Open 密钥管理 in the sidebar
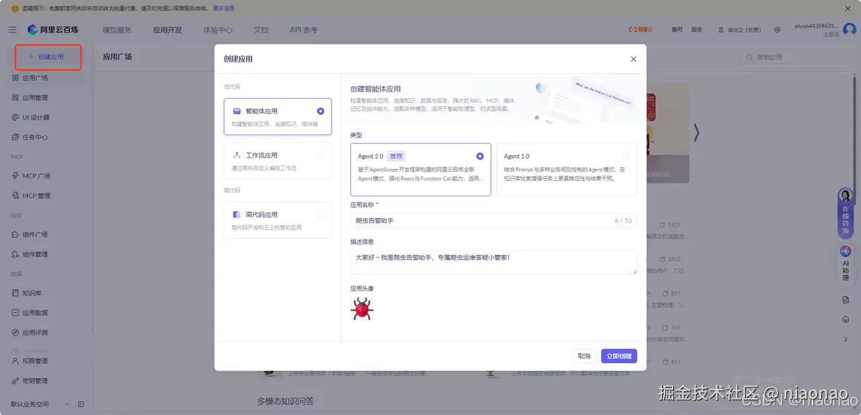The width and height of the screenshot is (861, 415). pos(32,379)
